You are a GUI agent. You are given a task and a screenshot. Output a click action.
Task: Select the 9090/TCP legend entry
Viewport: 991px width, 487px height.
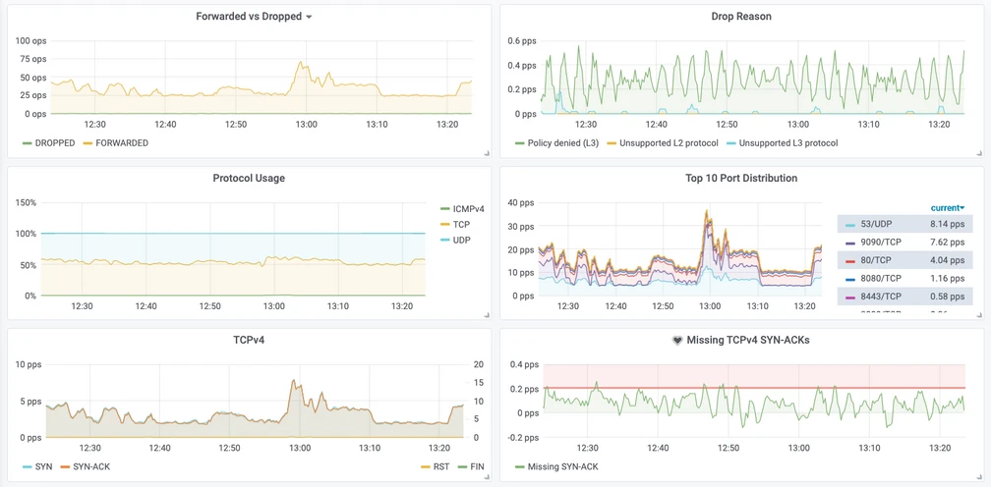(x=881, y=243)
